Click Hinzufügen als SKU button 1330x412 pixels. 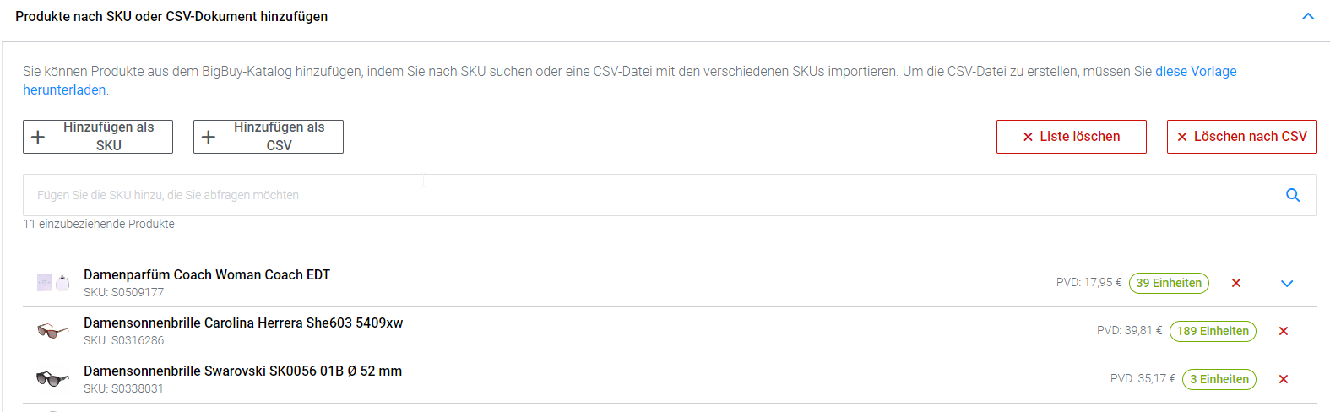pyautogui.click(x=98, y=137)
